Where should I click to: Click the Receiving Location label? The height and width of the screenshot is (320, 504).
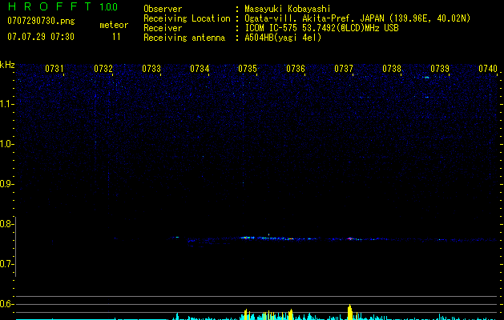tap(187, 18)
